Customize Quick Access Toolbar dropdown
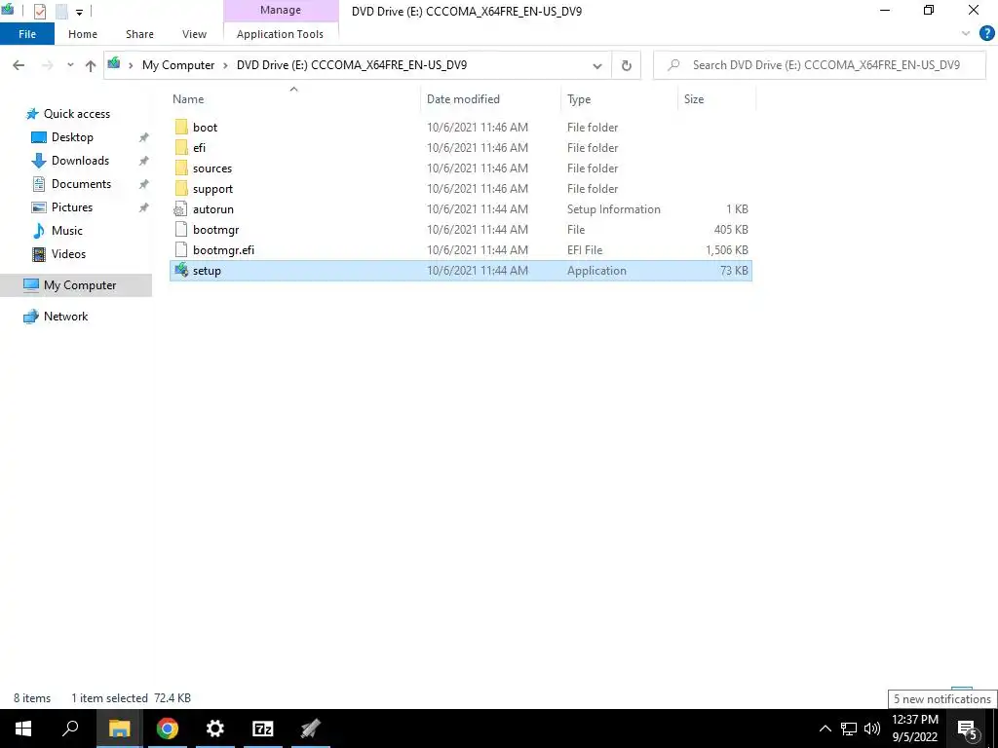This screenshot has height=748, width=998. point(79,12)
